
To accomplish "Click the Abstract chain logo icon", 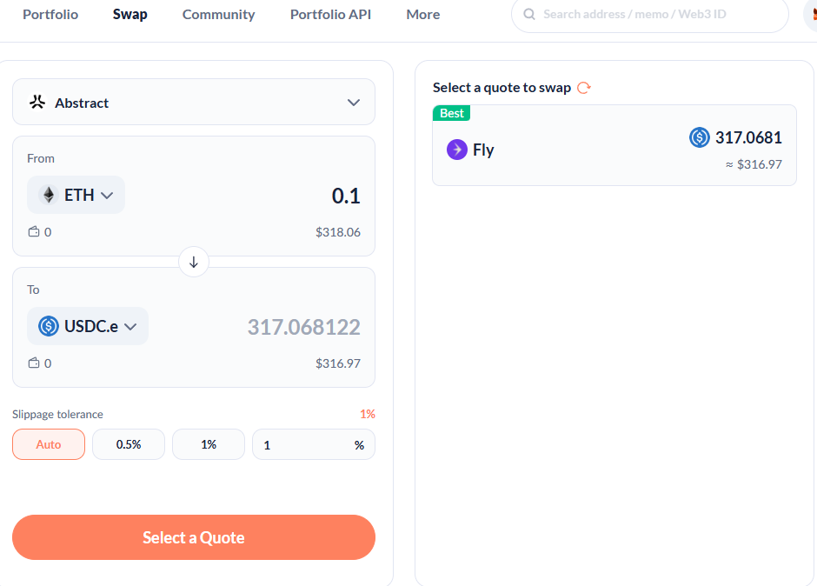I will click(x=37, y=103).
